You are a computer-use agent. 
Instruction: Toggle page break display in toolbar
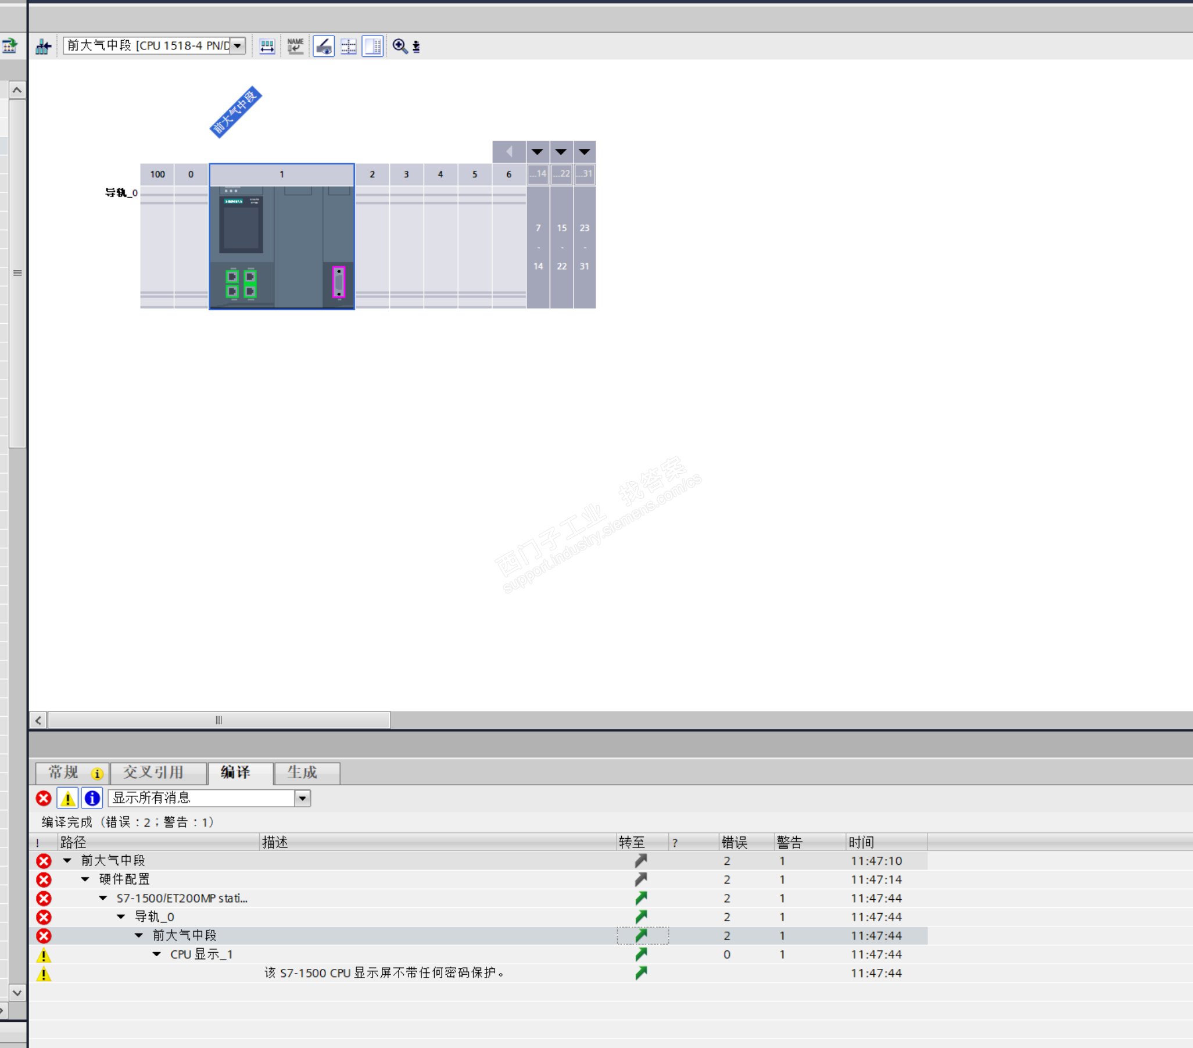349,46
